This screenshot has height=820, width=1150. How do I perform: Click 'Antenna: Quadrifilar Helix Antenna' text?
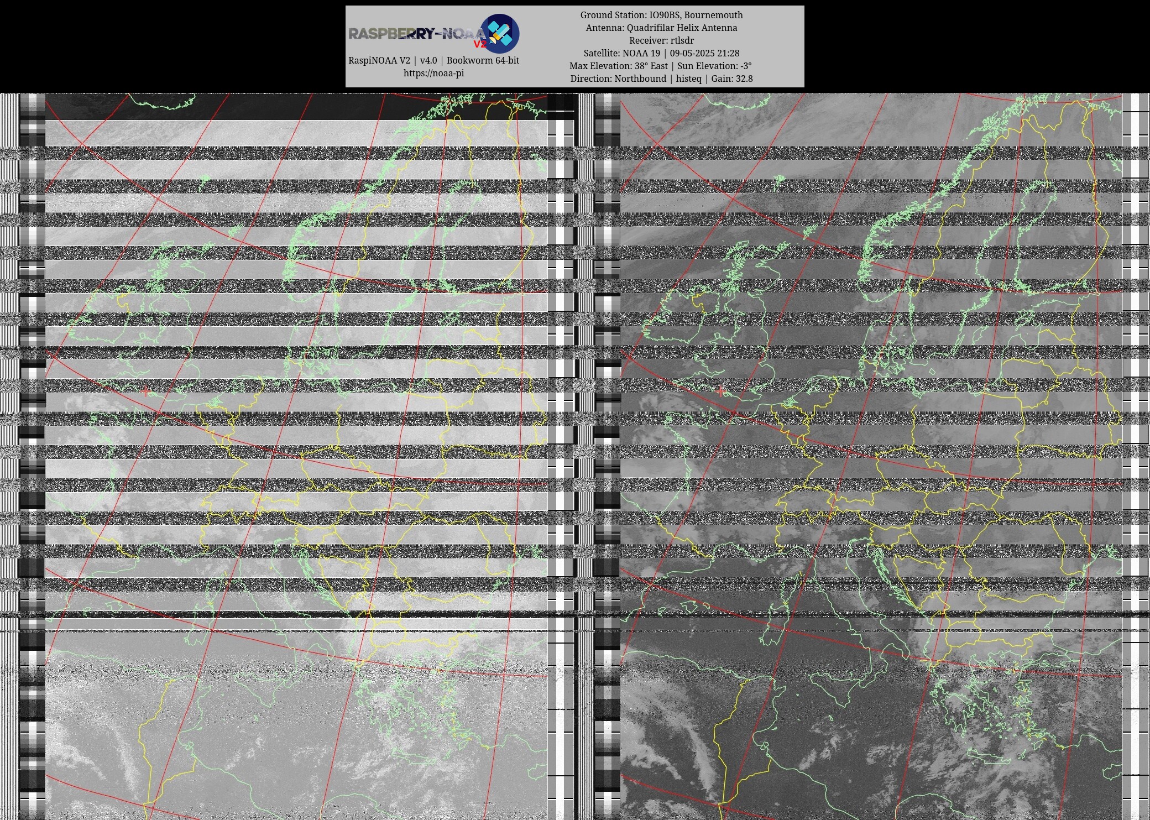(x=661, y=28)
